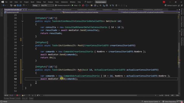Viewport: 184px width, 103px height.
Task: Click the Undo arrow icon
Action: pyautogui.click(x=24, y=5)
